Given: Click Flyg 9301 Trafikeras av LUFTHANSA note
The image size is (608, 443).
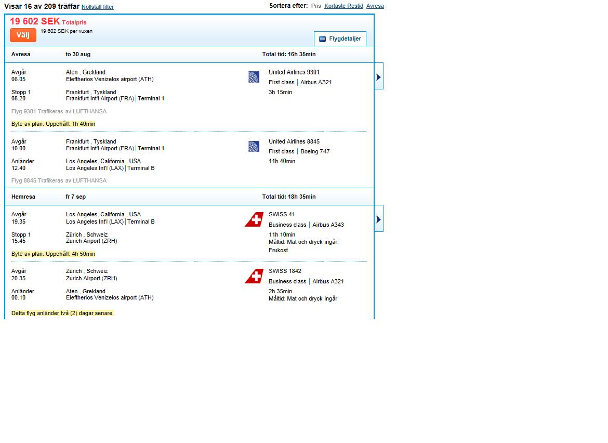Looking at the screenshot, I should [59, 111].
